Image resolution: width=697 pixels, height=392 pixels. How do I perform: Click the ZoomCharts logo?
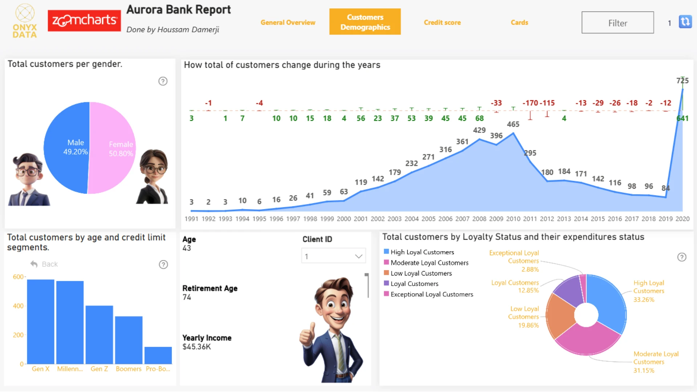click(84, 21)
